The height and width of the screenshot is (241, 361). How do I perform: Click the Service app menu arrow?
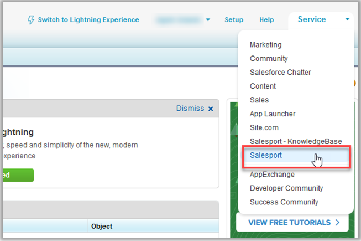pyautogui.click(x=347, y=19)
